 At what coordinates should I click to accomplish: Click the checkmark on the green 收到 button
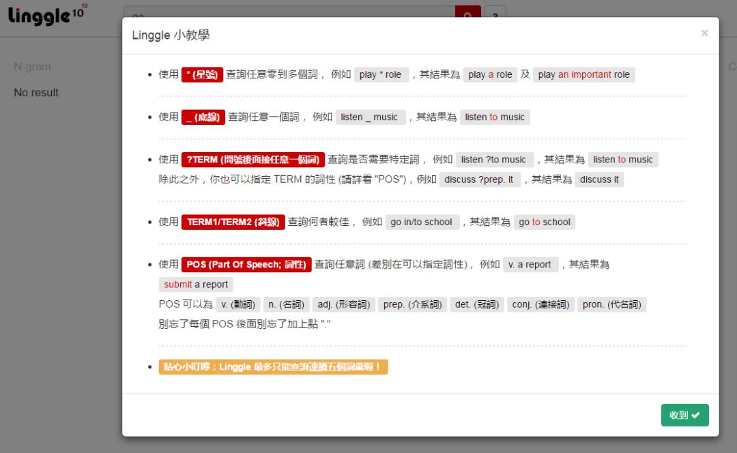[697, 415]
